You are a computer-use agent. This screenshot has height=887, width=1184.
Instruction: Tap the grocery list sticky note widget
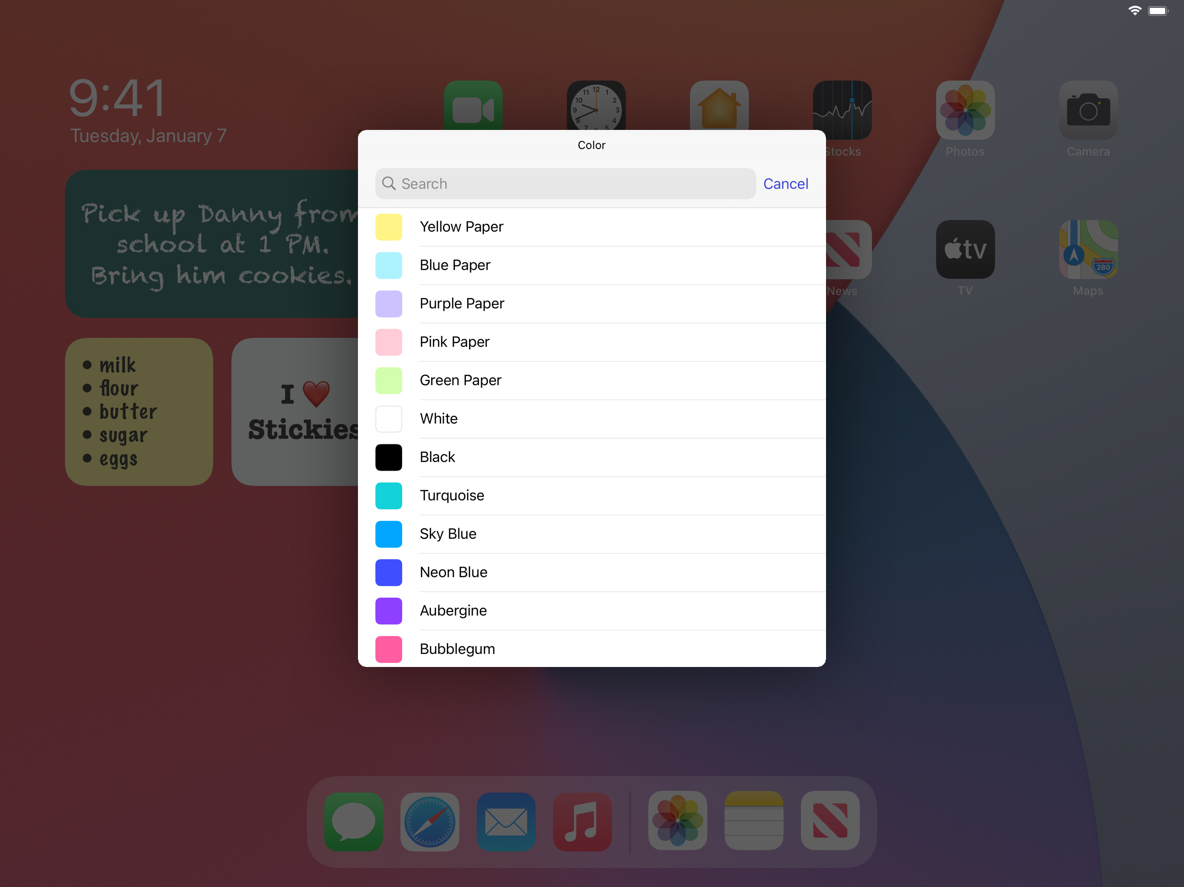click(139, 411)
